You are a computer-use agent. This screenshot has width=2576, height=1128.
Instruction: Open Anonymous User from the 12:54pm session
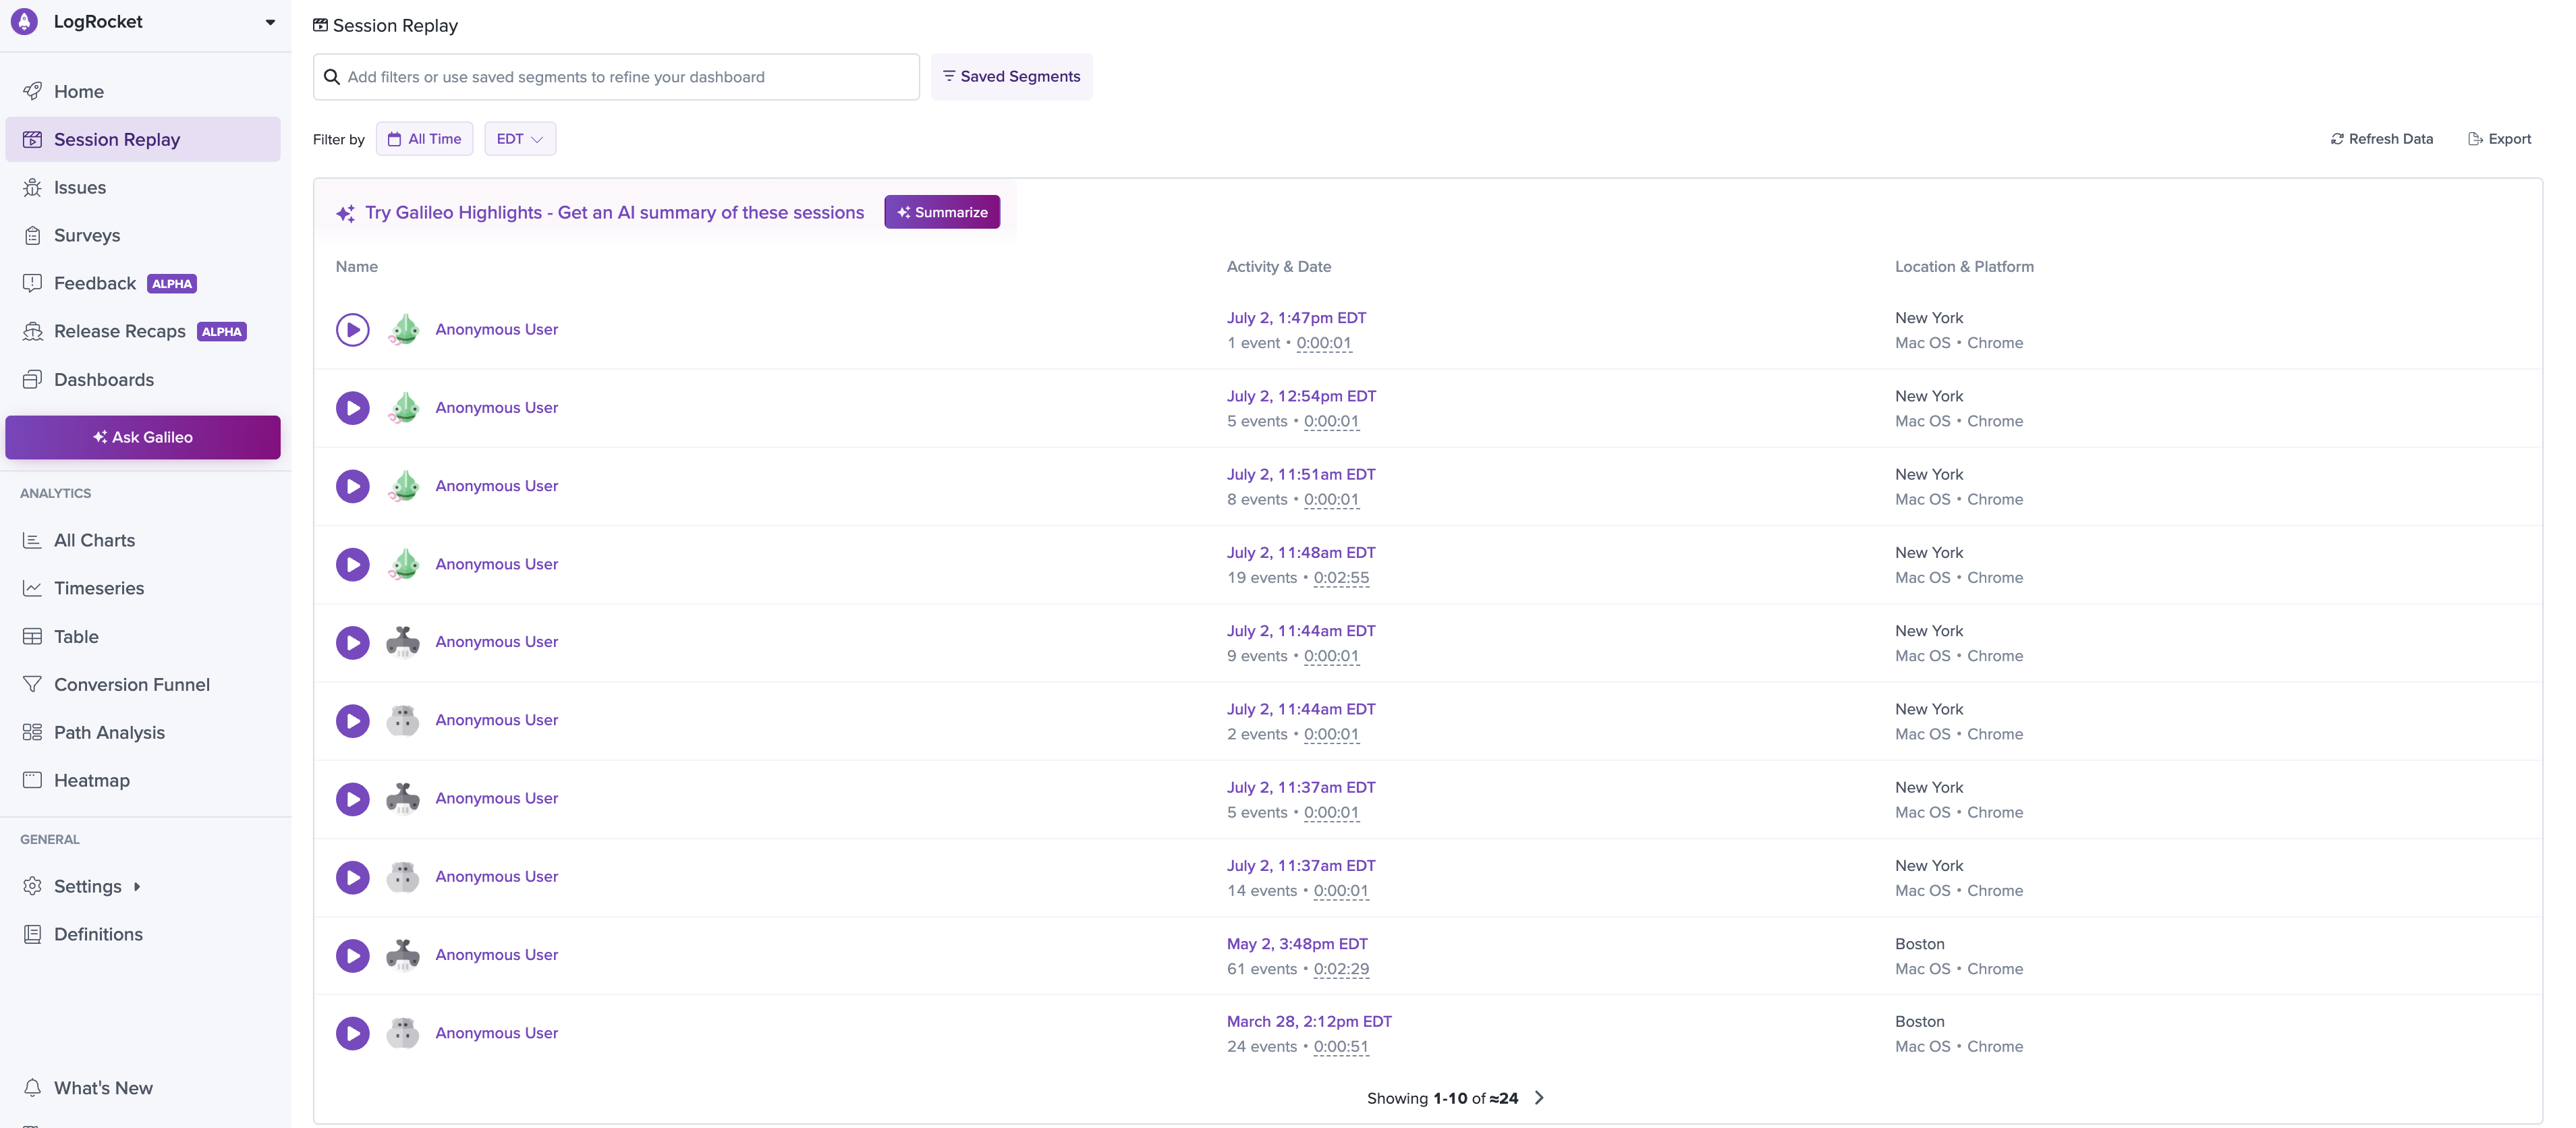pos(496,408)
